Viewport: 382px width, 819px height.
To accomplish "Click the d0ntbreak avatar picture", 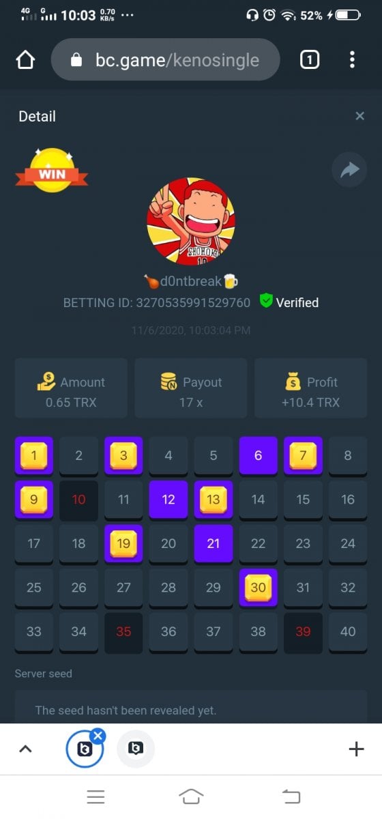I will (x=190, y=221).
